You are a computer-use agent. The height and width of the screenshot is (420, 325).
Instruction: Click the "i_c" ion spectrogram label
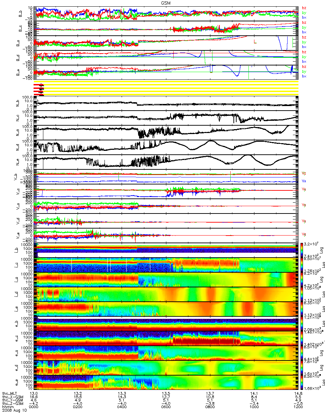(16, 265)
